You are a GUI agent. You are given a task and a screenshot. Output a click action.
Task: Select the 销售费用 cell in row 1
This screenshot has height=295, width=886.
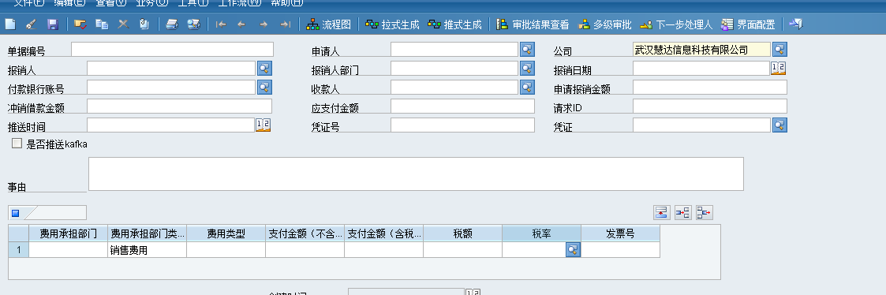tap(148, 250)
